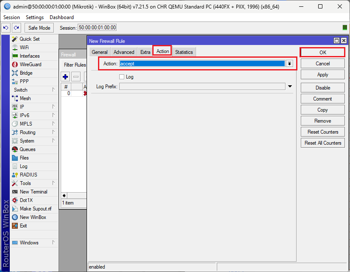Switch to the Action tab
This screenshot has height=272, width=350.
point(162,51)
